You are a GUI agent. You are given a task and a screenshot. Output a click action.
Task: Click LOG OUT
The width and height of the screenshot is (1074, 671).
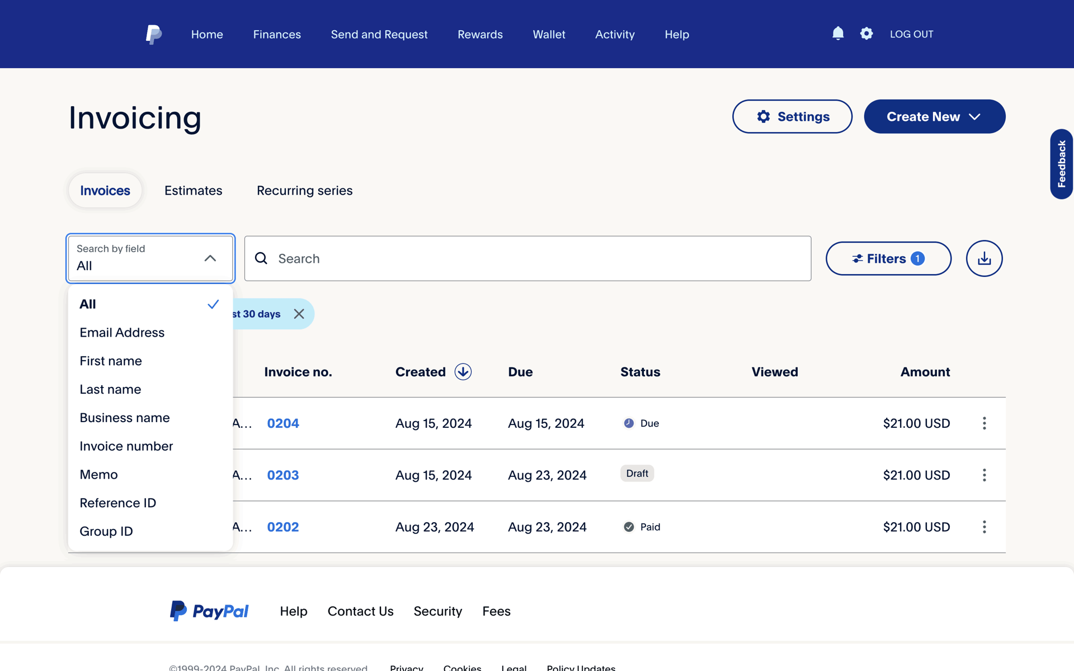click(911, 34)
